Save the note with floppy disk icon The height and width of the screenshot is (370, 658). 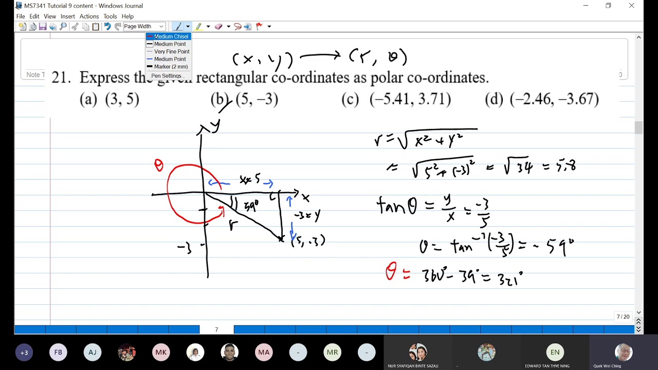click(x=43, y=26)
